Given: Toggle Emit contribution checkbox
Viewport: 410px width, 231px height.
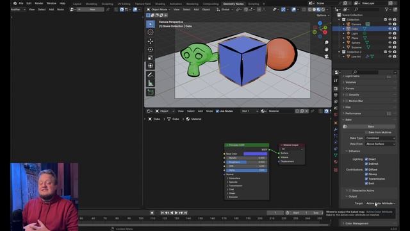Looking at the screenshot, I should [366, 184].
